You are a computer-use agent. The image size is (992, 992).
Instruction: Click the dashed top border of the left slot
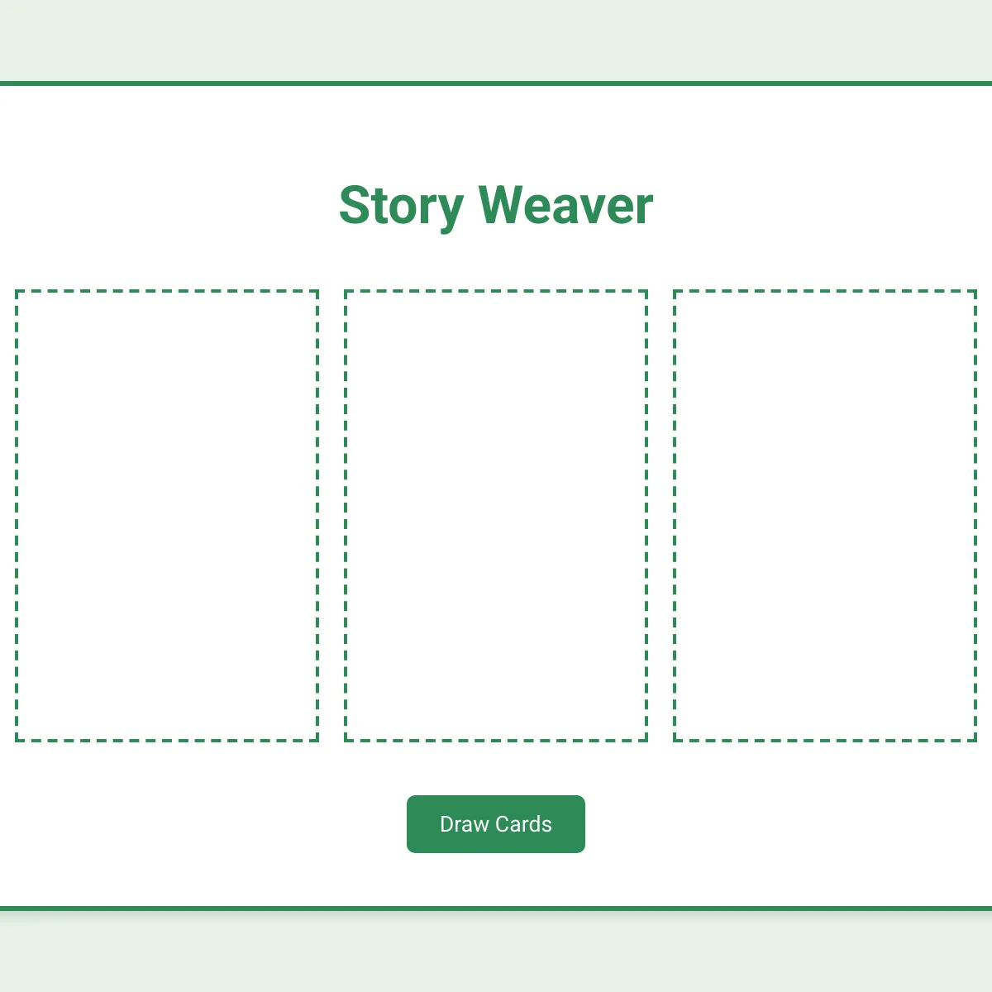[167, 291]
